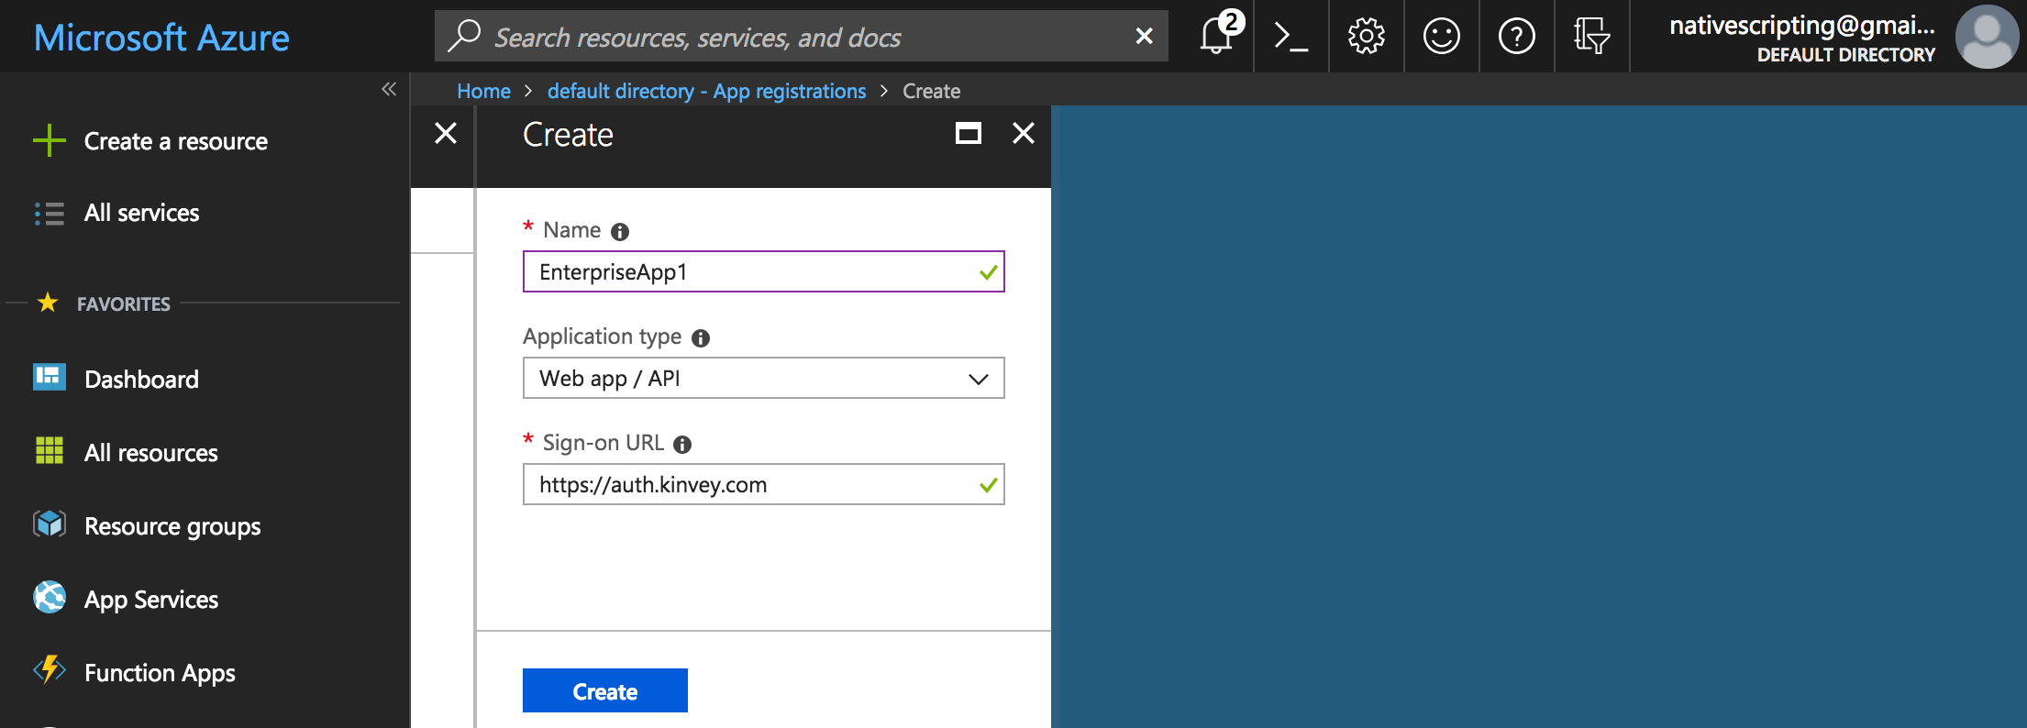
Task: Open the portal settings gear
Action: pyautogui.click(x=1366, y=37)
